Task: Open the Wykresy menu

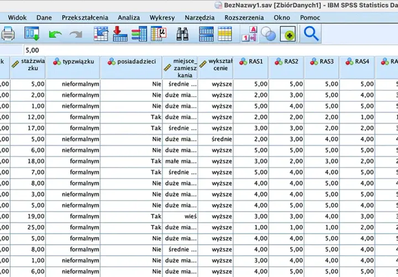Action: click(x=162, y=18)
